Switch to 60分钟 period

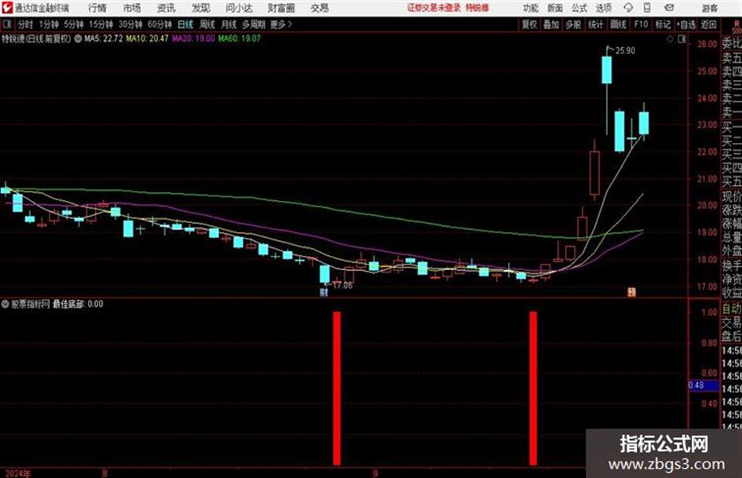160,24
